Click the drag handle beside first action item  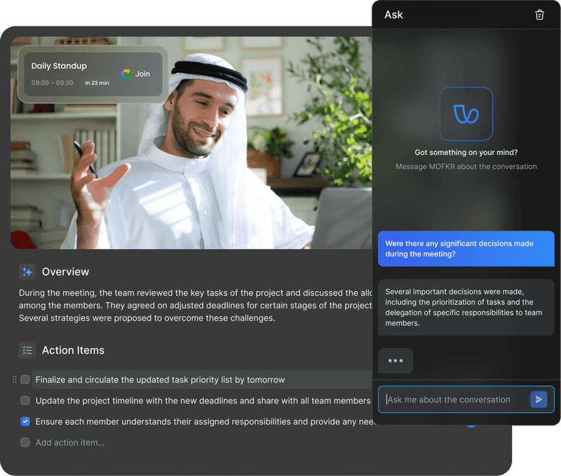click(15, 379)
